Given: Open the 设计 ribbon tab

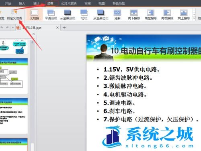Looking at the screenshot, I should click(36, 3).
